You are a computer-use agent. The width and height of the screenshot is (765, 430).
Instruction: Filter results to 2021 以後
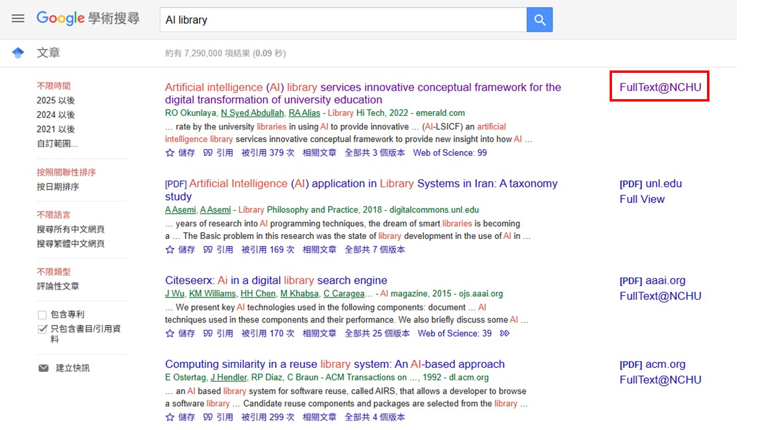tap(56, 129)
